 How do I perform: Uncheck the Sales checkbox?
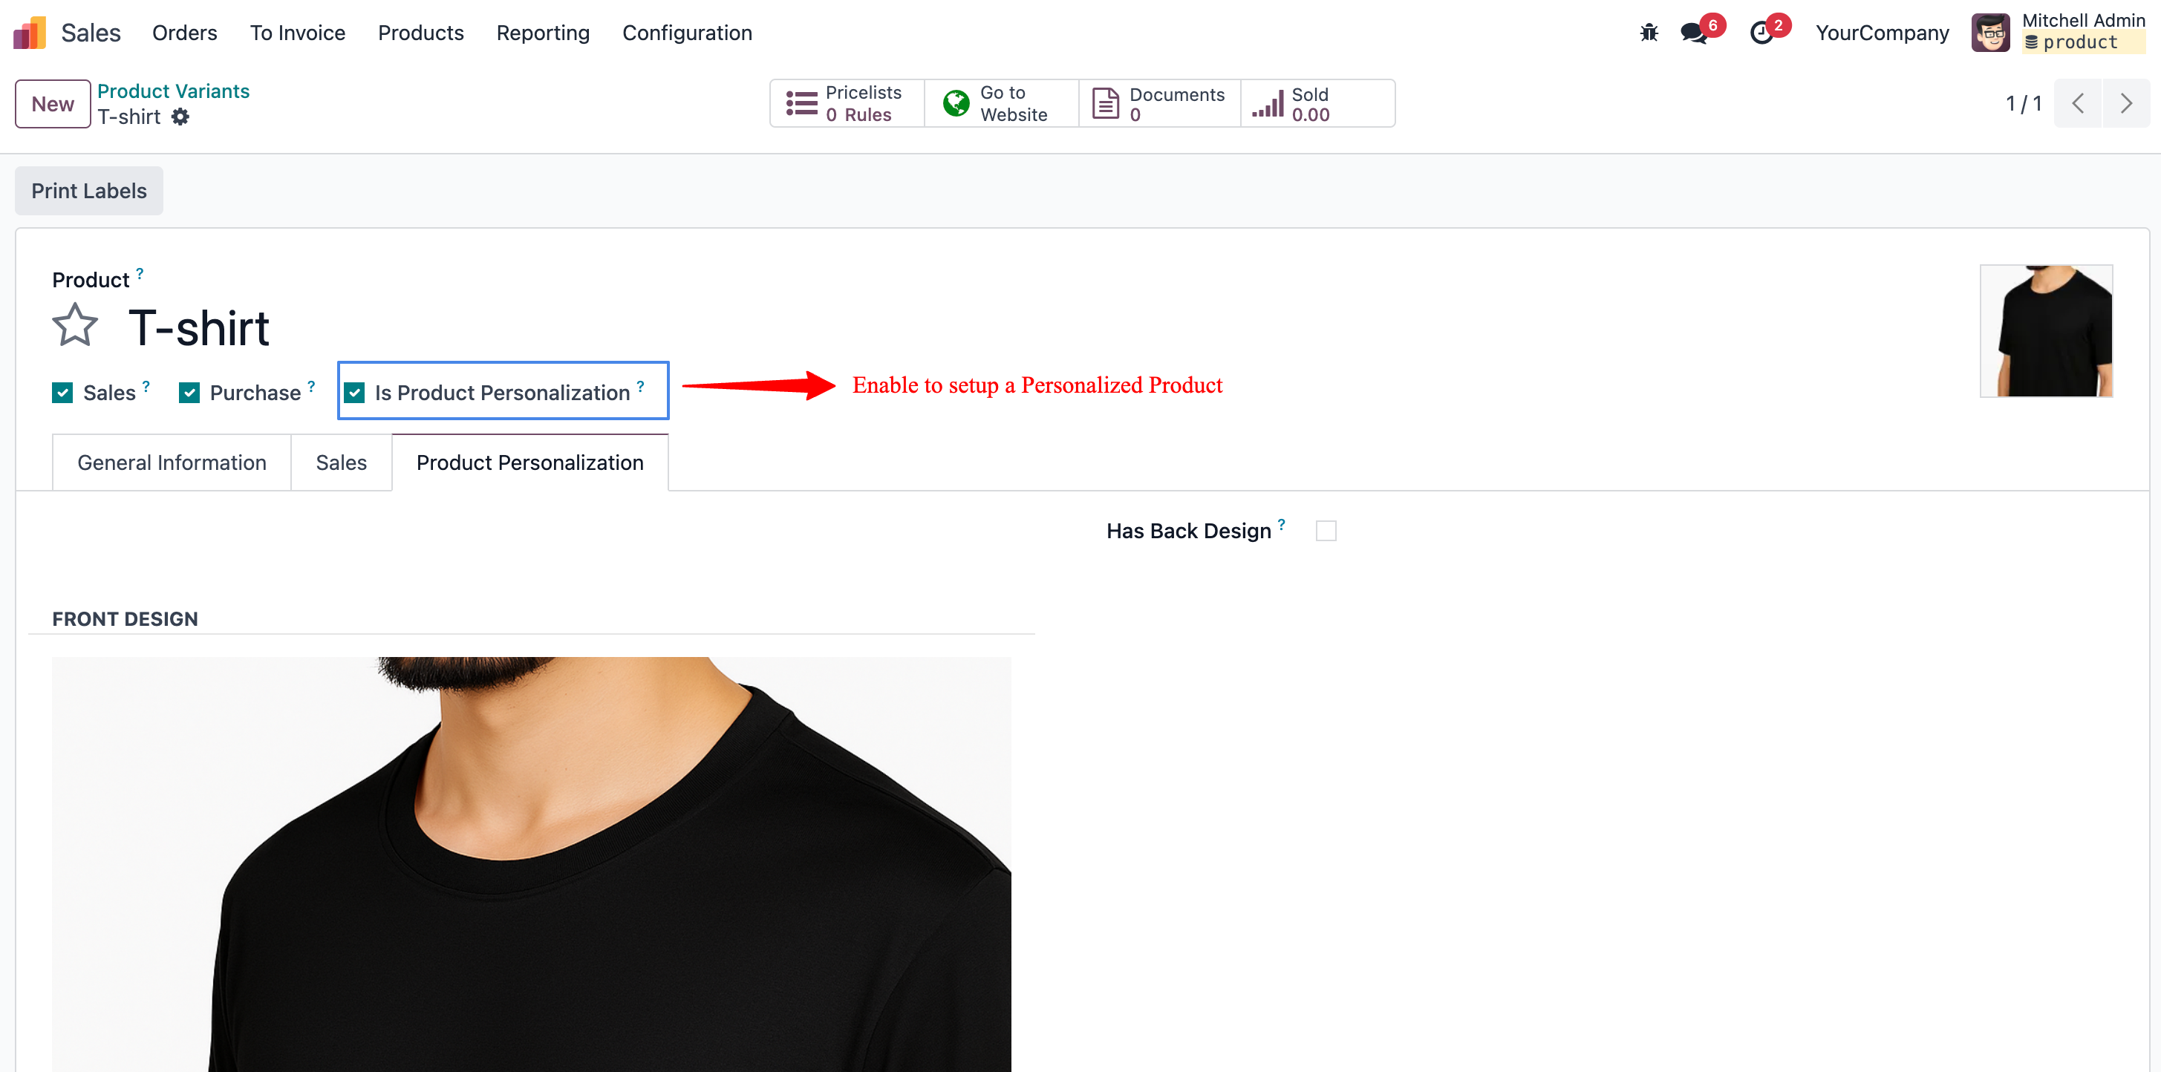[x=62, y=393]
